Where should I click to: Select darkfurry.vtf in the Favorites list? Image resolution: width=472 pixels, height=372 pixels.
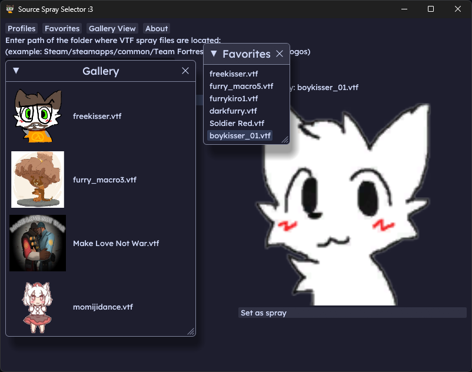click(233, 111)
